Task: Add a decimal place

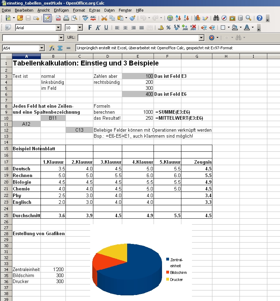Action: click(x=185, y=28)
